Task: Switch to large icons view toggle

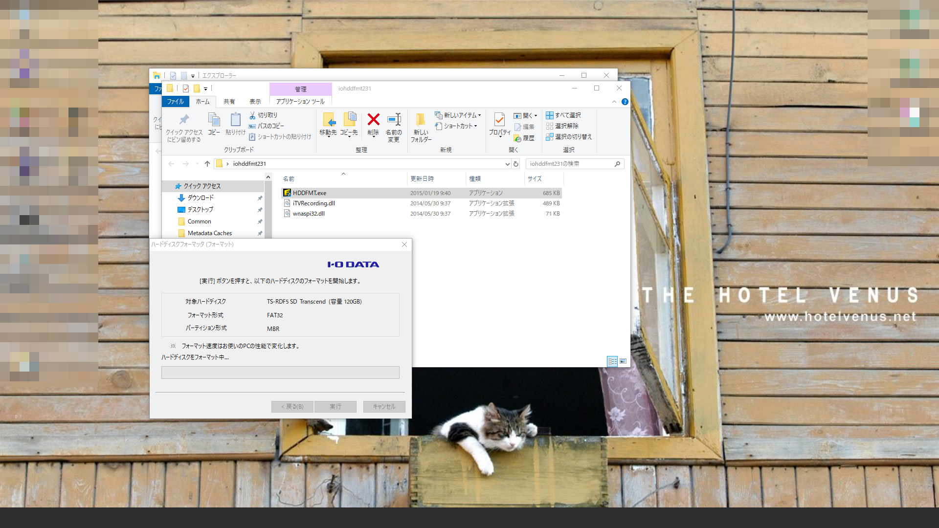Action: (623, 361)
